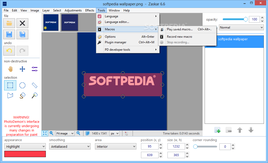
Task: Select the Elliptical selection tool
Action: point(22,85)
